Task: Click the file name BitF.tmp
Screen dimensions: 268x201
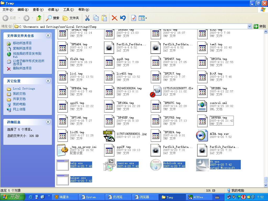Action: point(216,74)
